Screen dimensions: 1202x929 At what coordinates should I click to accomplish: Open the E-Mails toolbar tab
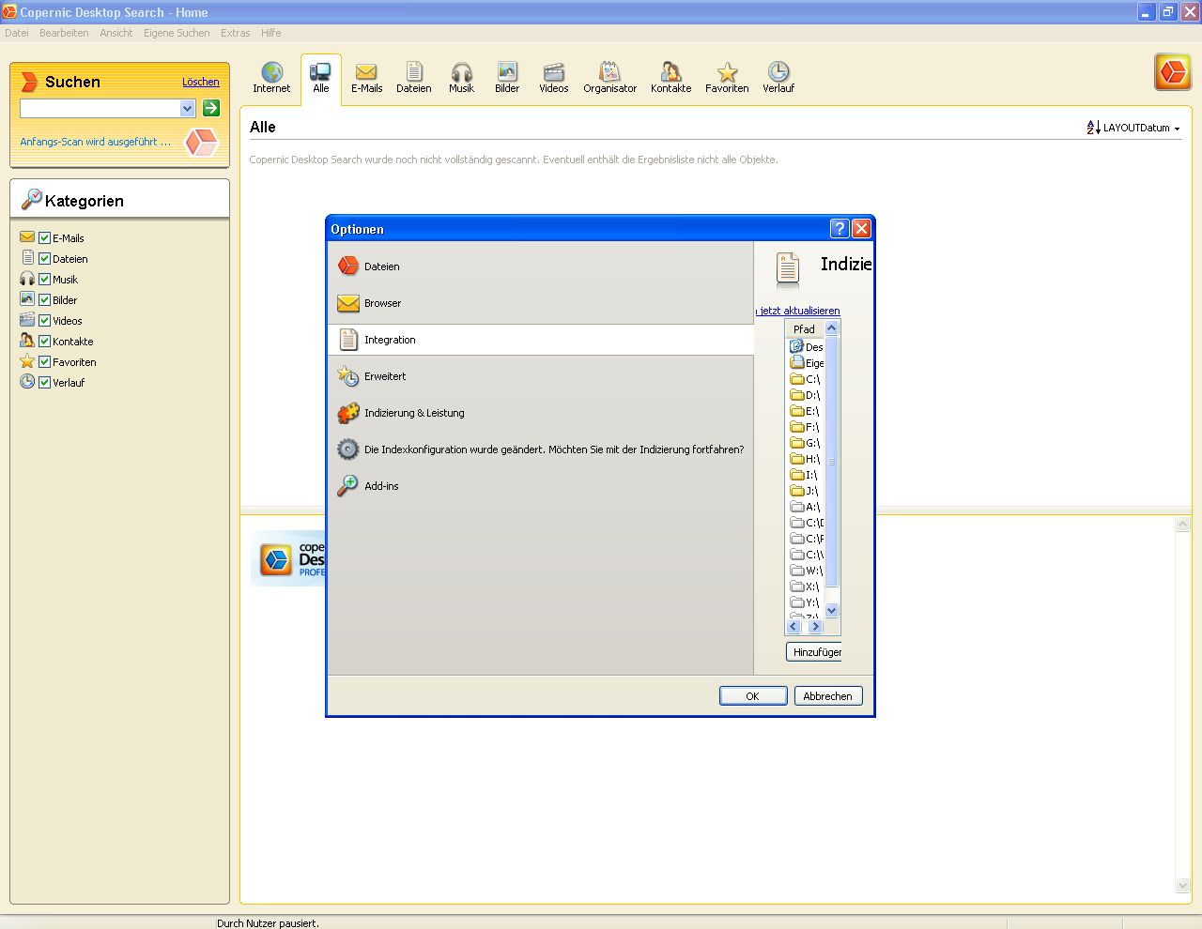tap(366, 77)
